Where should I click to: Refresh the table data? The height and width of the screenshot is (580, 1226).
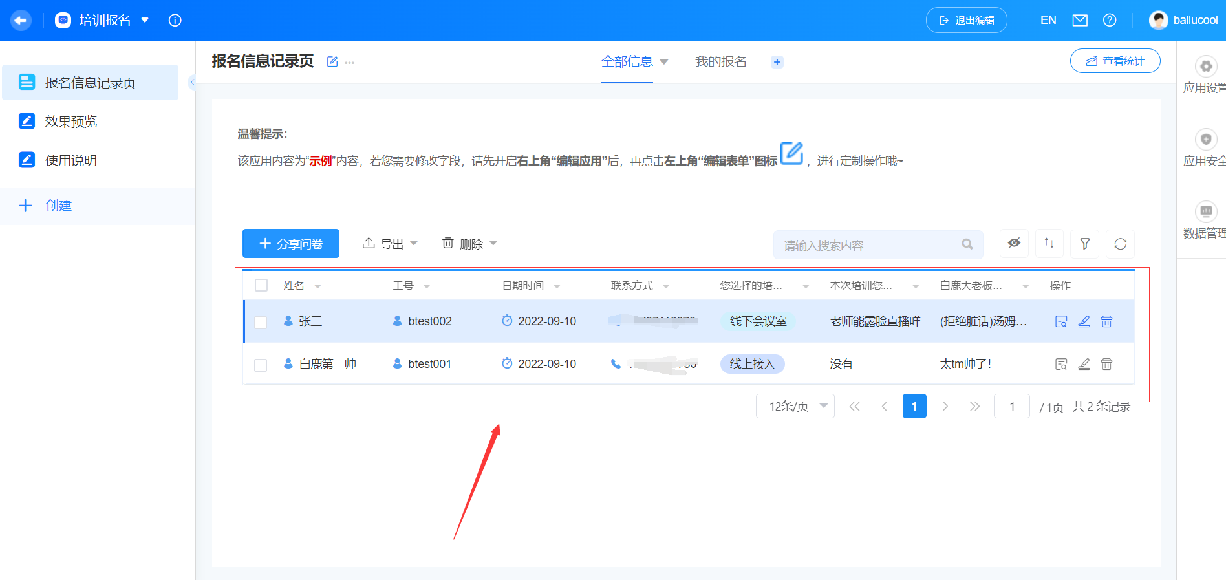[1121, 244]
